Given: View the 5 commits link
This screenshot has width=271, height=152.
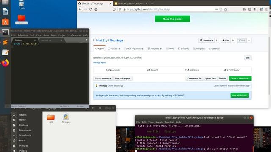Looking at the screenshot, I should pos(113,70).
